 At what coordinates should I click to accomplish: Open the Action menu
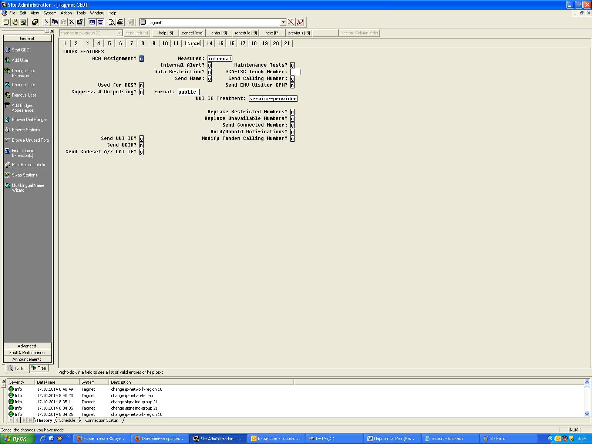[x=66, y=13]
